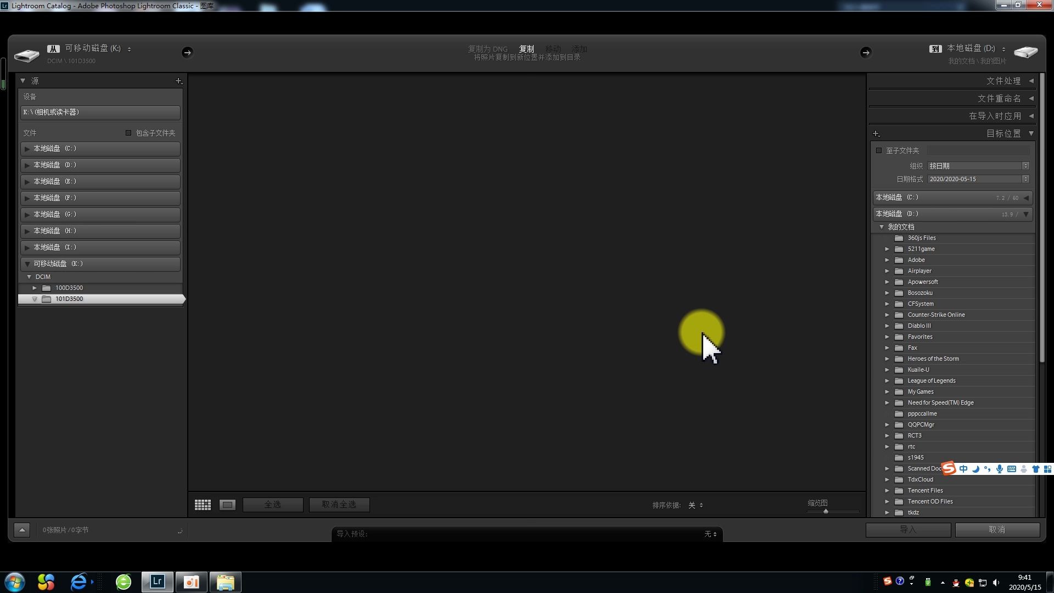The width and height of the screenshot is (1054, 593).
Task: Click the Sogou skin shirt icon
Action: (x=1035, y=469)
